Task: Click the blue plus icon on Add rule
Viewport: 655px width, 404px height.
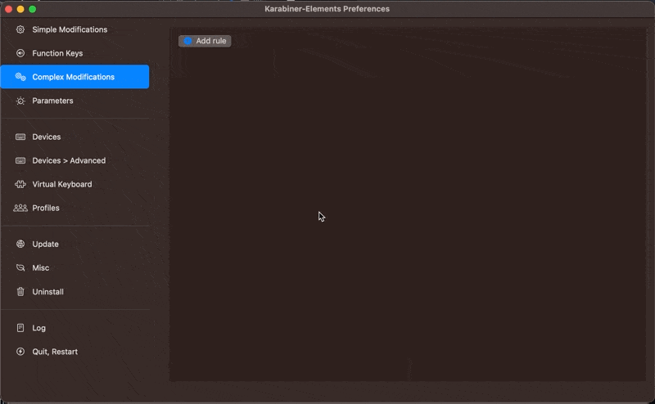Action: pyautogui.click(x=187, y=41)
